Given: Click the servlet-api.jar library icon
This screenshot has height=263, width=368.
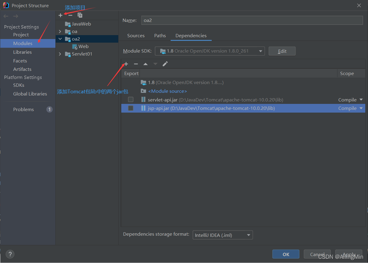Looking at the screenshot, I should tap(143, 100).
